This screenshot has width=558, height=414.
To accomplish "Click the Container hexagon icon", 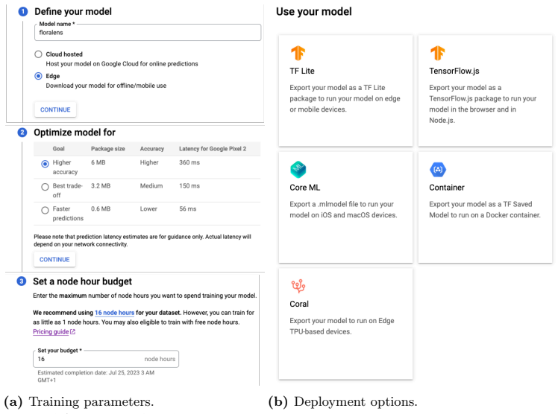I will click(x=438, y=169).
